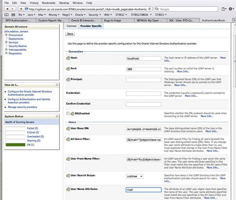Open Deployments in Domain Structure

[16, 39]
